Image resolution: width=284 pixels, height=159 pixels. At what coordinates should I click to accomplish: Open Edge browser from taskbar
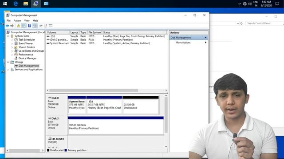(16, 4)
